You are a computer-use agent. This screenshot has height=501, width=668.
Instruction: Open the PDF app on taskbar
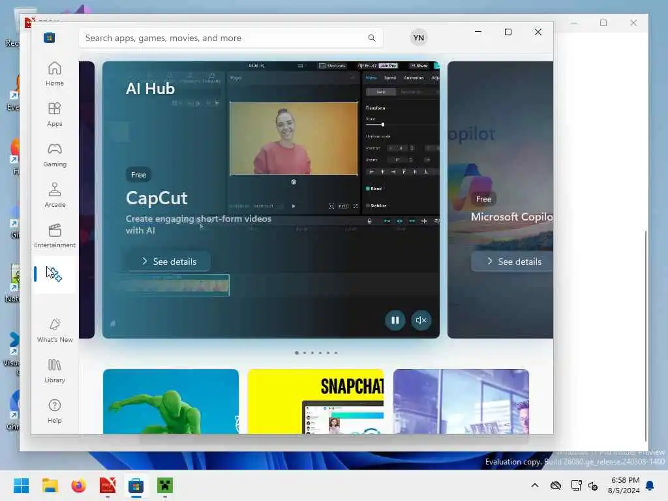108,485
